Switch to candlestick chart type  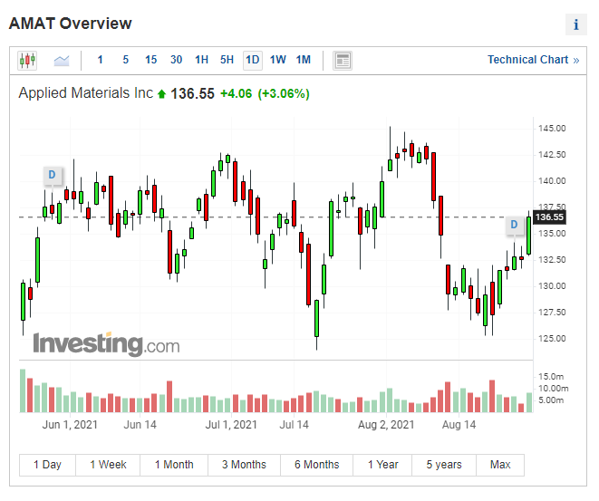point(27,61)
